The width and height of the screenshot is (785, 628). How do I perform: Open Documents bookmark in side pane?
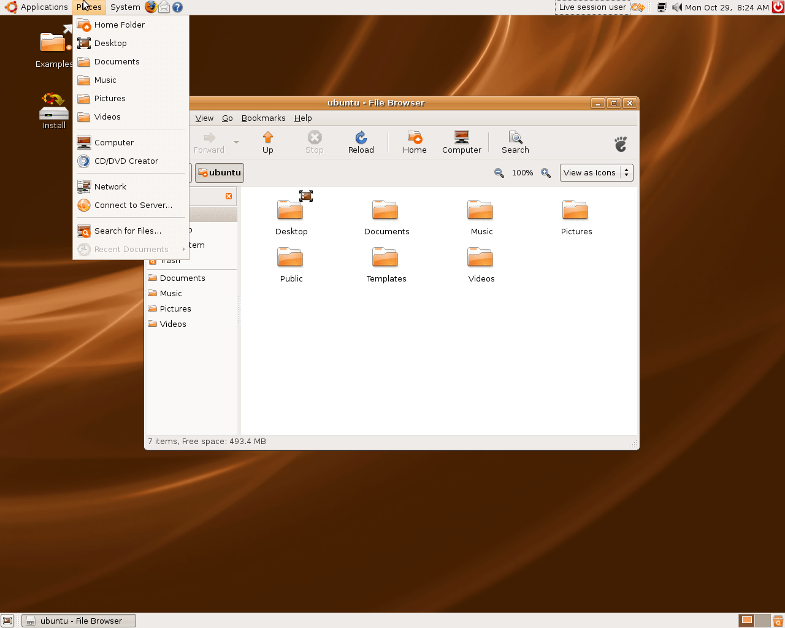[191, 278]
